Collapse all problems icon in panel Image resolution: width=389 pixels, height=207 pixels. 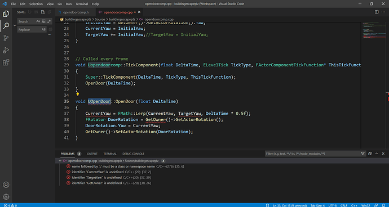coord(370,154)
